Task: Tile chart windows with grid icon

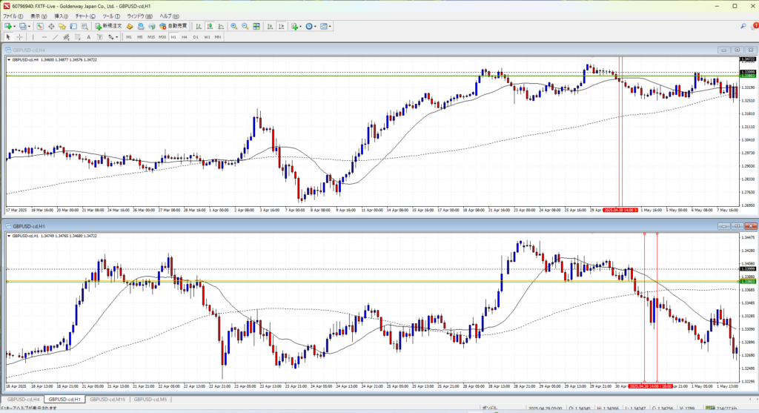Action: click(x=255, y=26)
